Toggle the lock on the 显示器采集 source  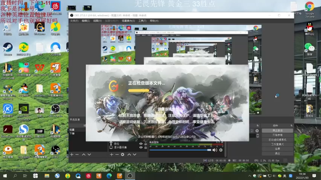[146, 147]
